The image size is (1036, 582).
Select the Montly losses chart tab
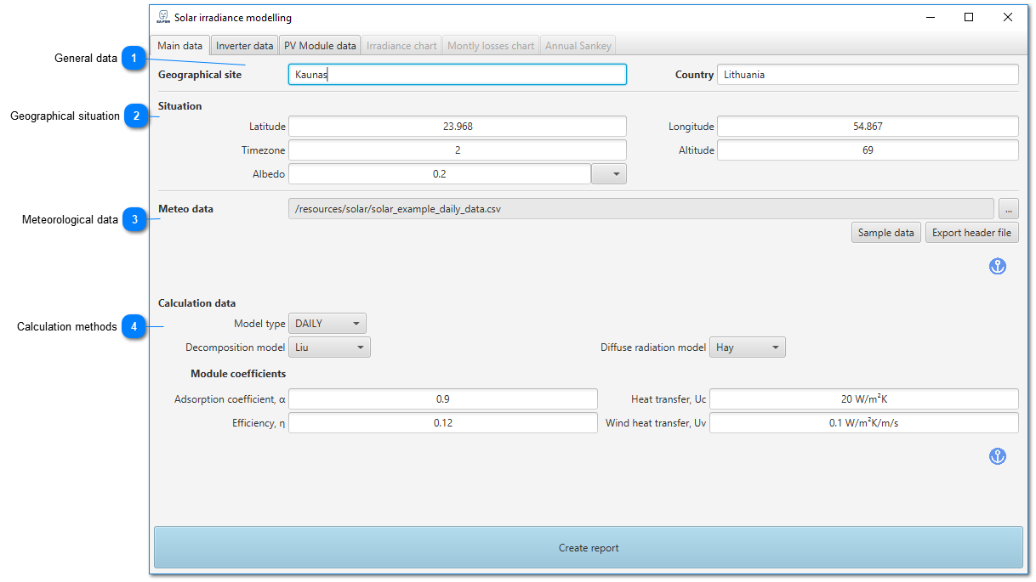point(491,46)
